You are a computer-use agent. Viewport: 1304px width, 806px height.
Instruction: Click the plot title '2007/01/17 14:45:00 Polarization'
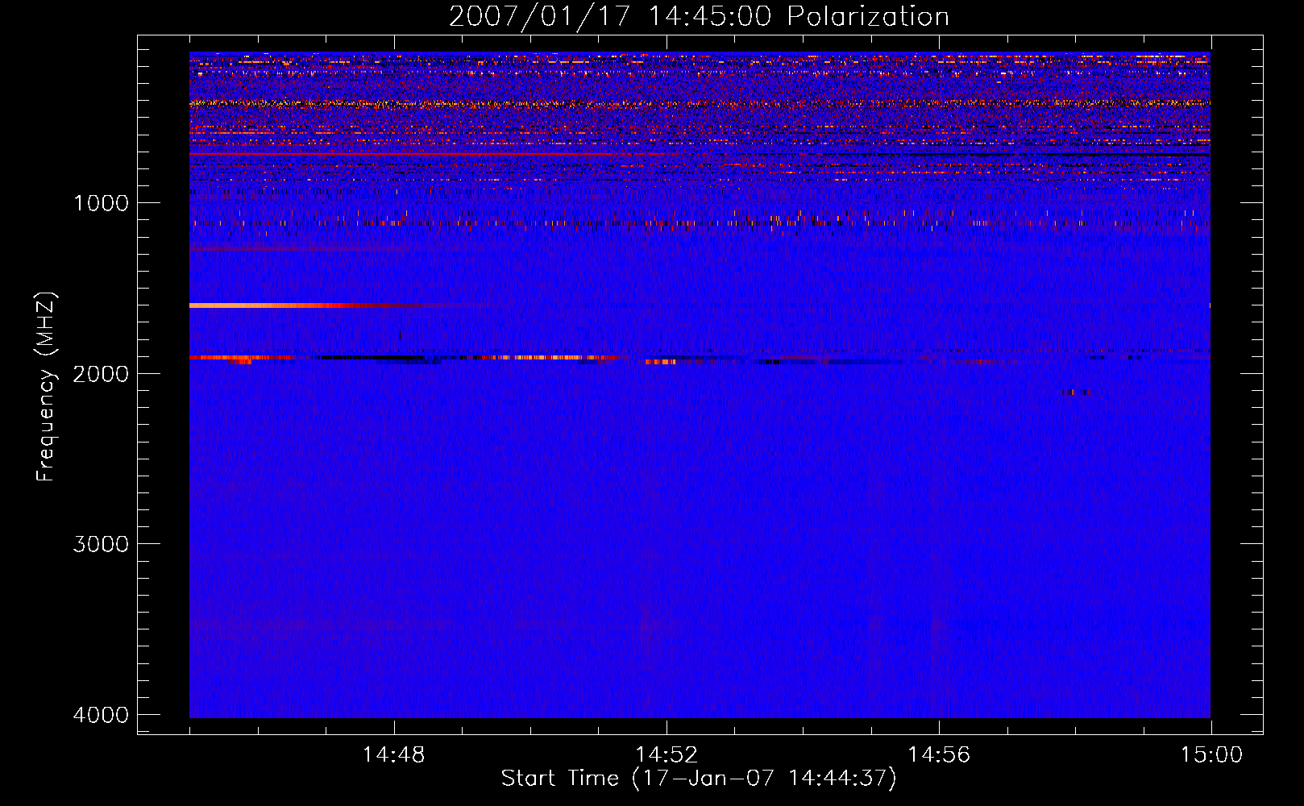tap(699, 16)
